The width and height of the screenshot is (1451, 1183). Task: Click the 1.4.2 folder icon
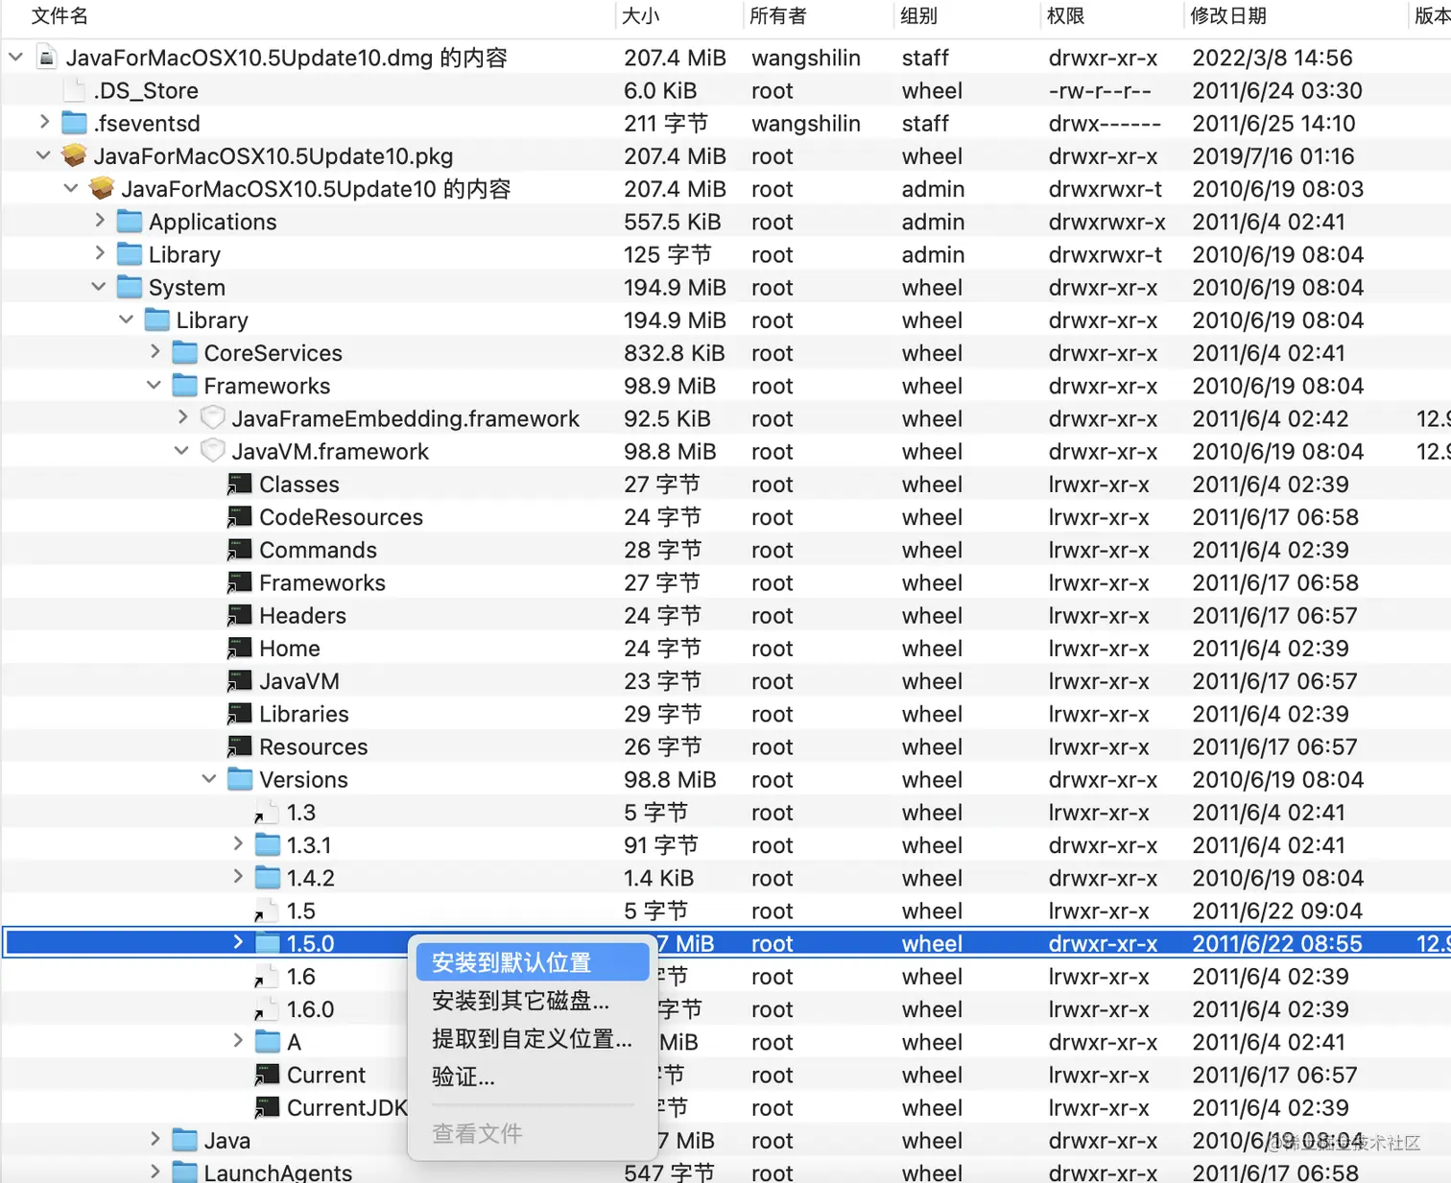[268, 878]
